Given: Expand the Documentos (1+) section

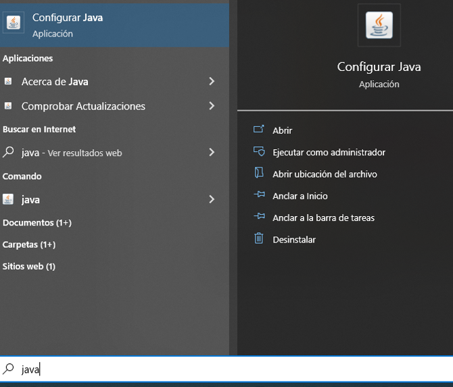Looking at the screenshot, I should (x=37, y=222).
